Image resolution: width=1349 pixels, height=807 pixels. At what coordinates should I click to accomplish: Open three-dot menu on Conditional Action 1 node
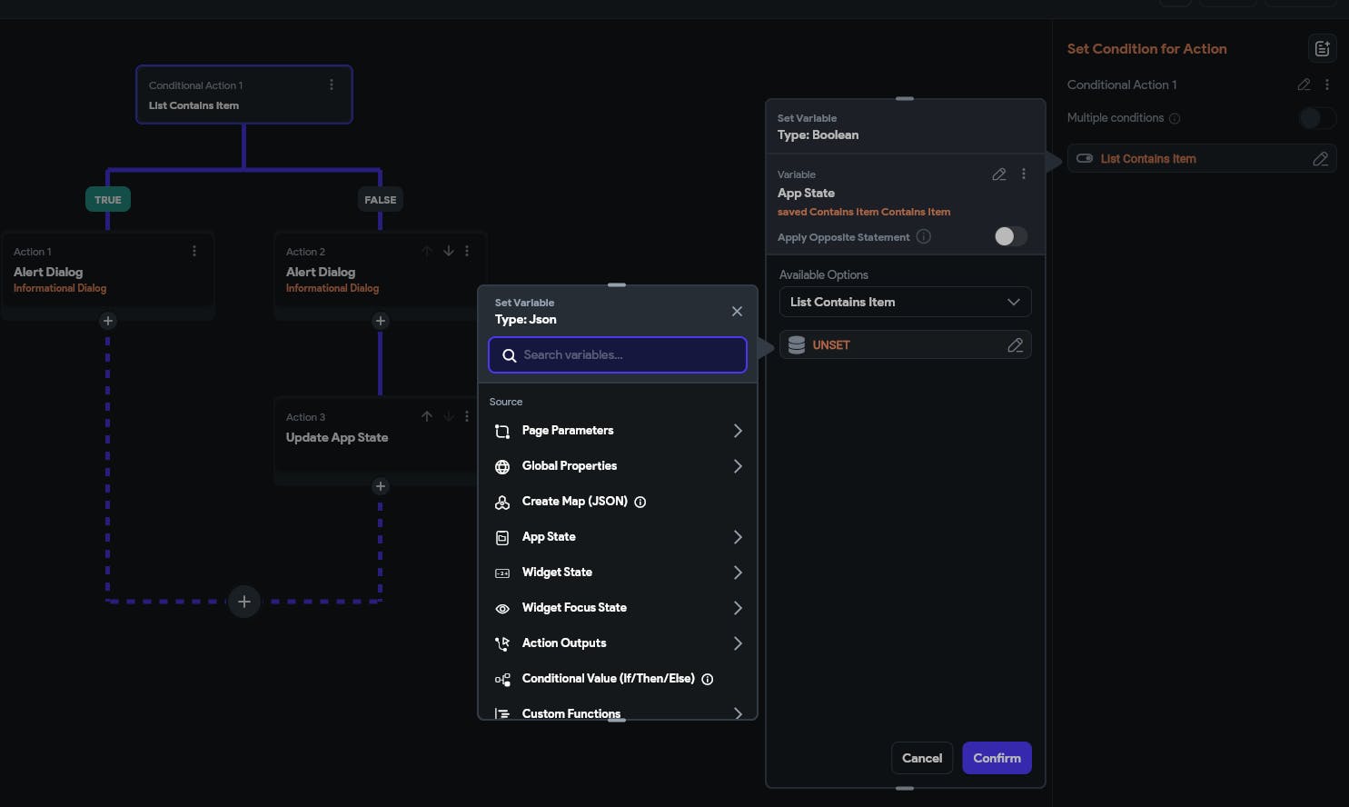pos(332,85)
